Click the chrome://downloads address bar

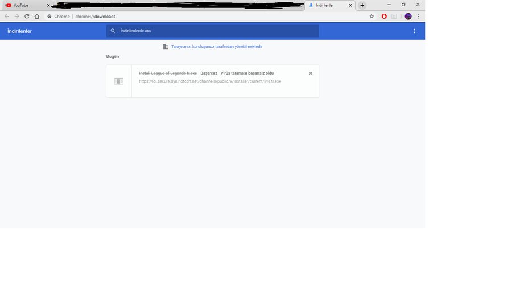coord(209,17)
